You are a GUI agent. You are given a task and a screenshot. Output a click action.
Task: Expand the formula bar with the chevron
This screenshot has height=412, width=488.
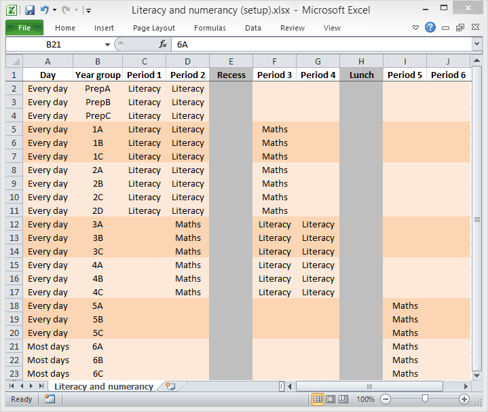tap(476, 44)
